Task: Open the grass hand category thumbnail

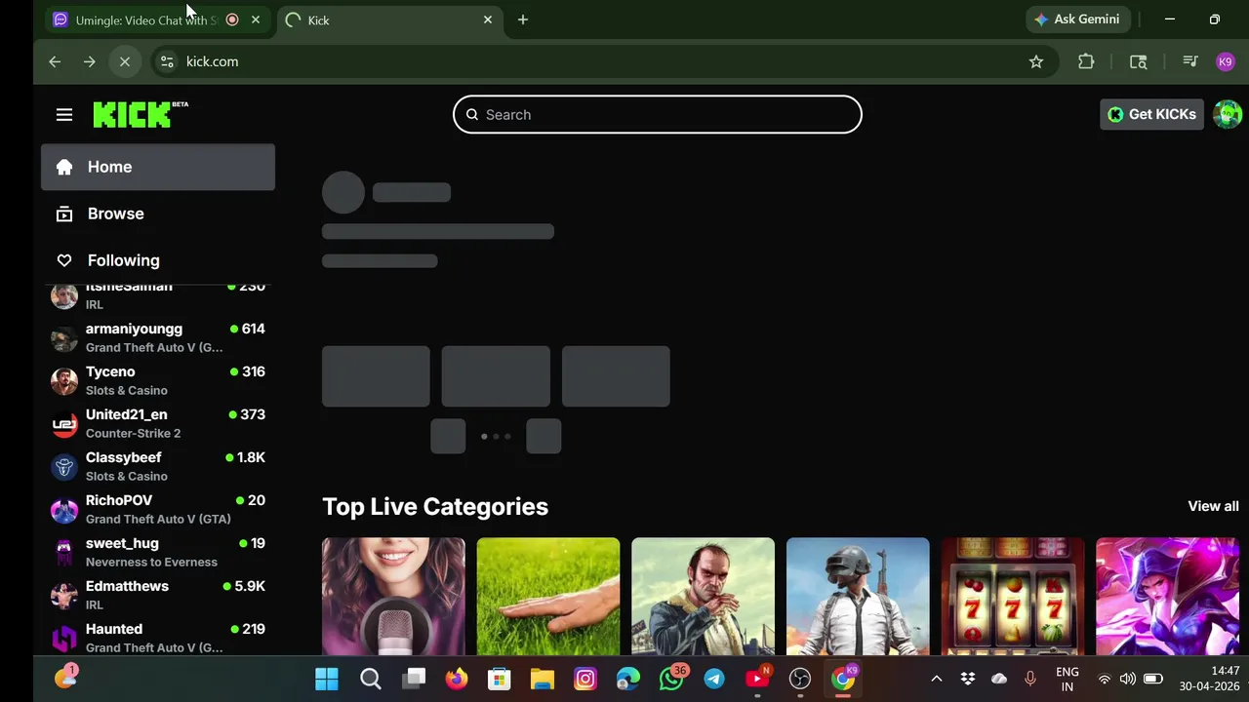Action: [548, 597]
